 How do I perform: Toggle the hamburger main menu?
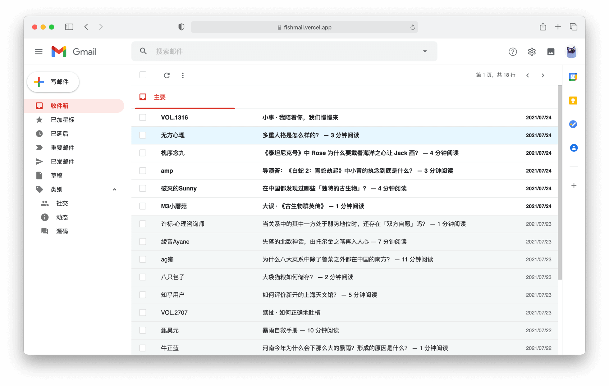tap(39, 52)
